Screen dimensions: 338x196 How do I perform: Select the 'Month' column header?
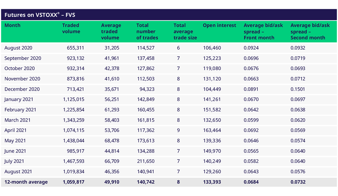[x=13, y=25]
